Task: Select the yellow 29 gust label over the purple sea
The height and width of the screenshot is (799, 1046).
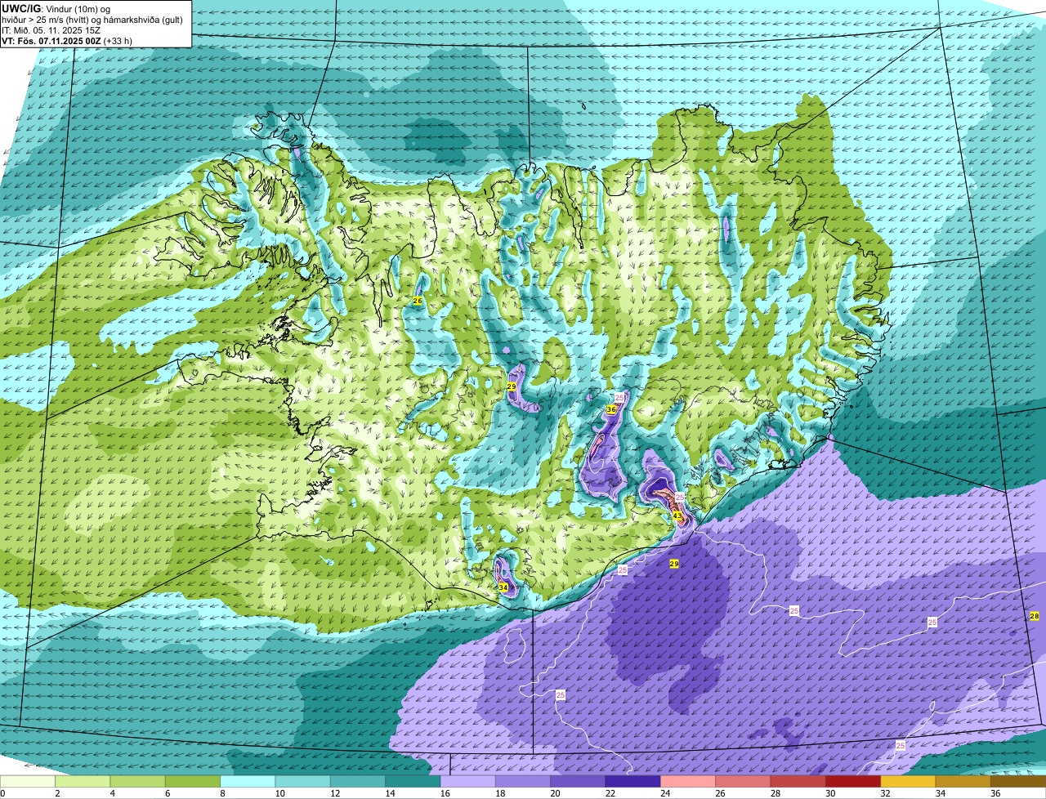Action: [x=674, y=564]
